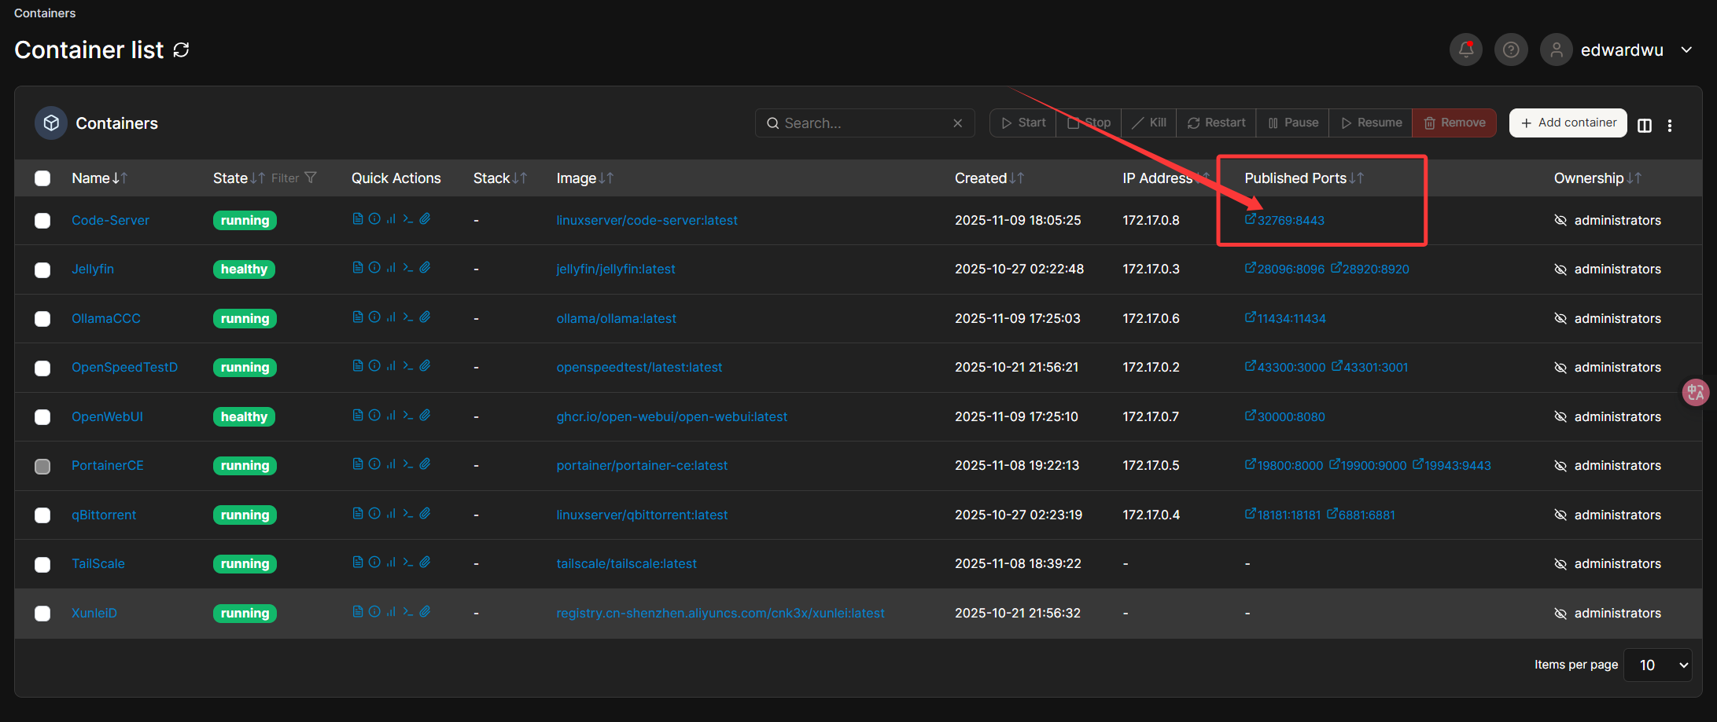Open logs for Code-Server container

[x=358, y=219]
